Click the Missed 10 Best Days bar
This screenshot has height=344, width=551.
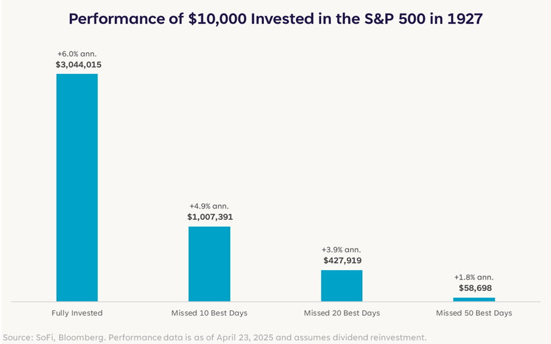click(x=210, y=264)
